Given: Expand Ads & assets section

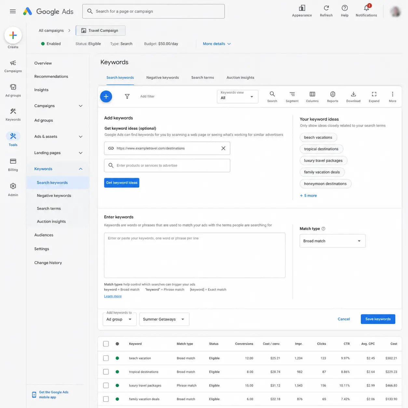Looking at the screenshot, I should tap(81, 137).
